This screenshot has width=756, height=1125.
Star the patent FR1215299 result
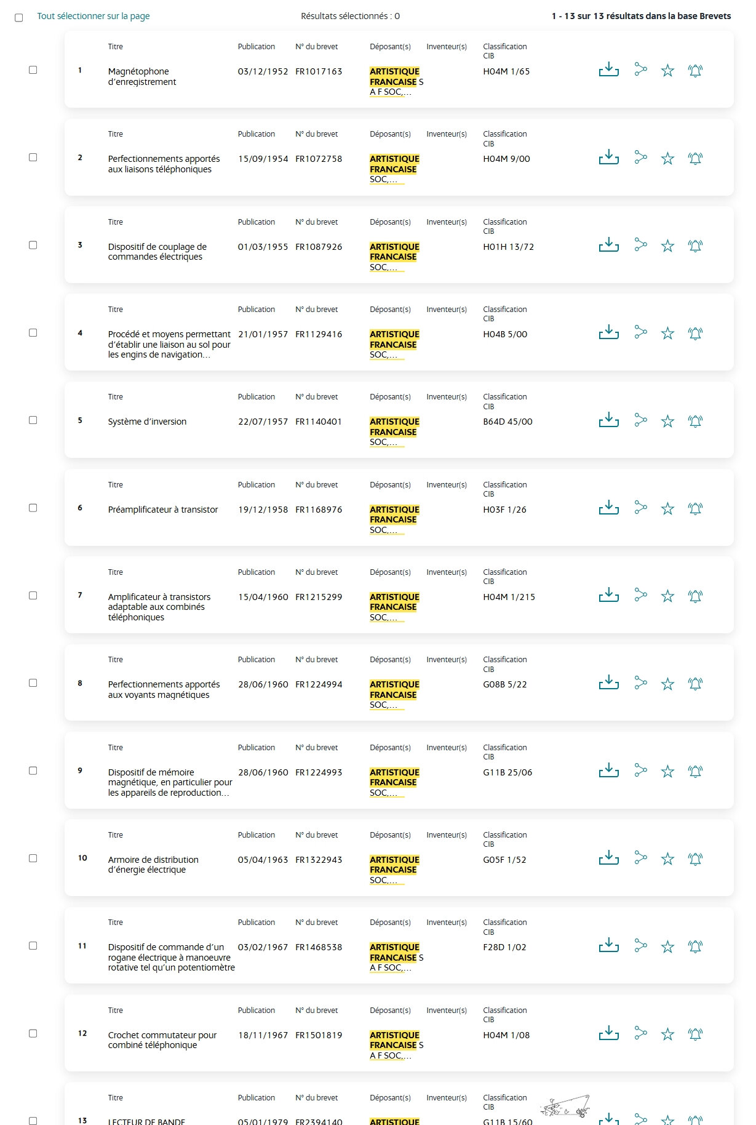667,596
